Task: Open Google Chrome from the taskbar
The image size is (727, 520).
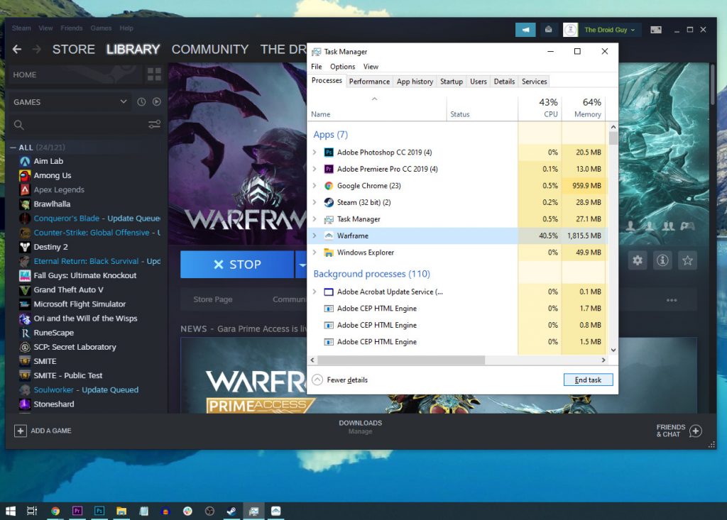Action: (55, 511)
